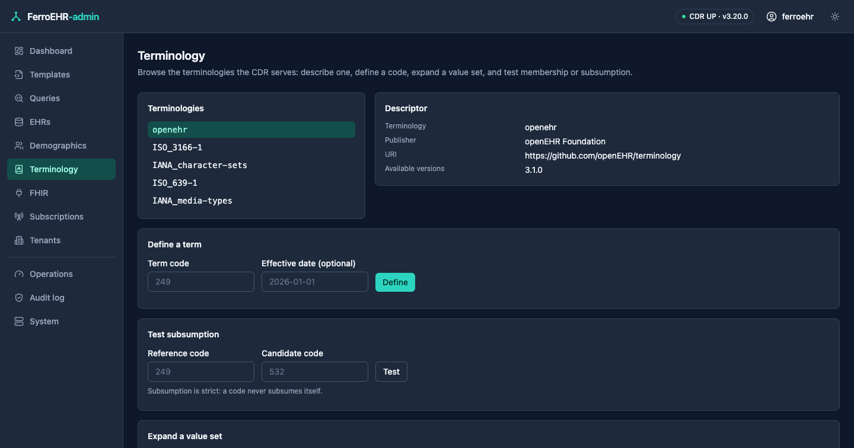Click the openEHR Foundation publisher value

[x=565, y=141]
